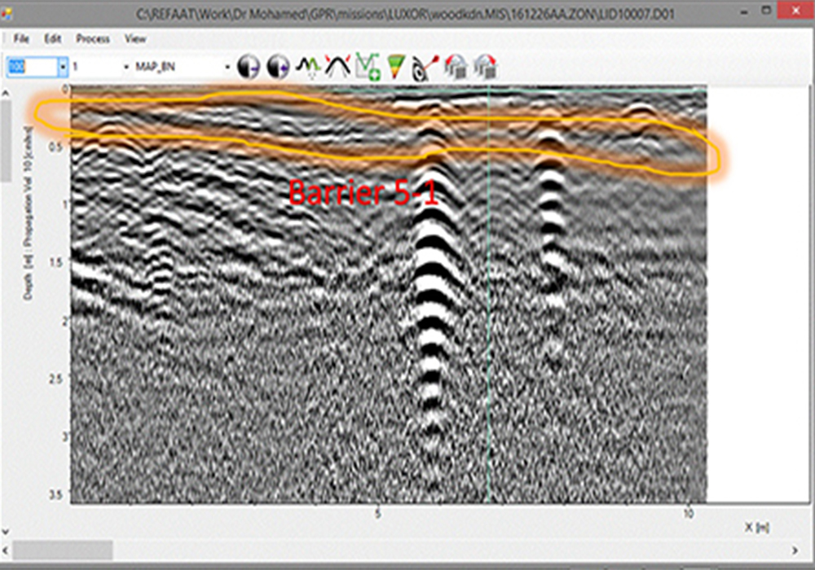This screenshot has width=815, height=570.
Task: Click the horizontal scrollbar thumb at bottom
Action: click(x=62, y=550)
